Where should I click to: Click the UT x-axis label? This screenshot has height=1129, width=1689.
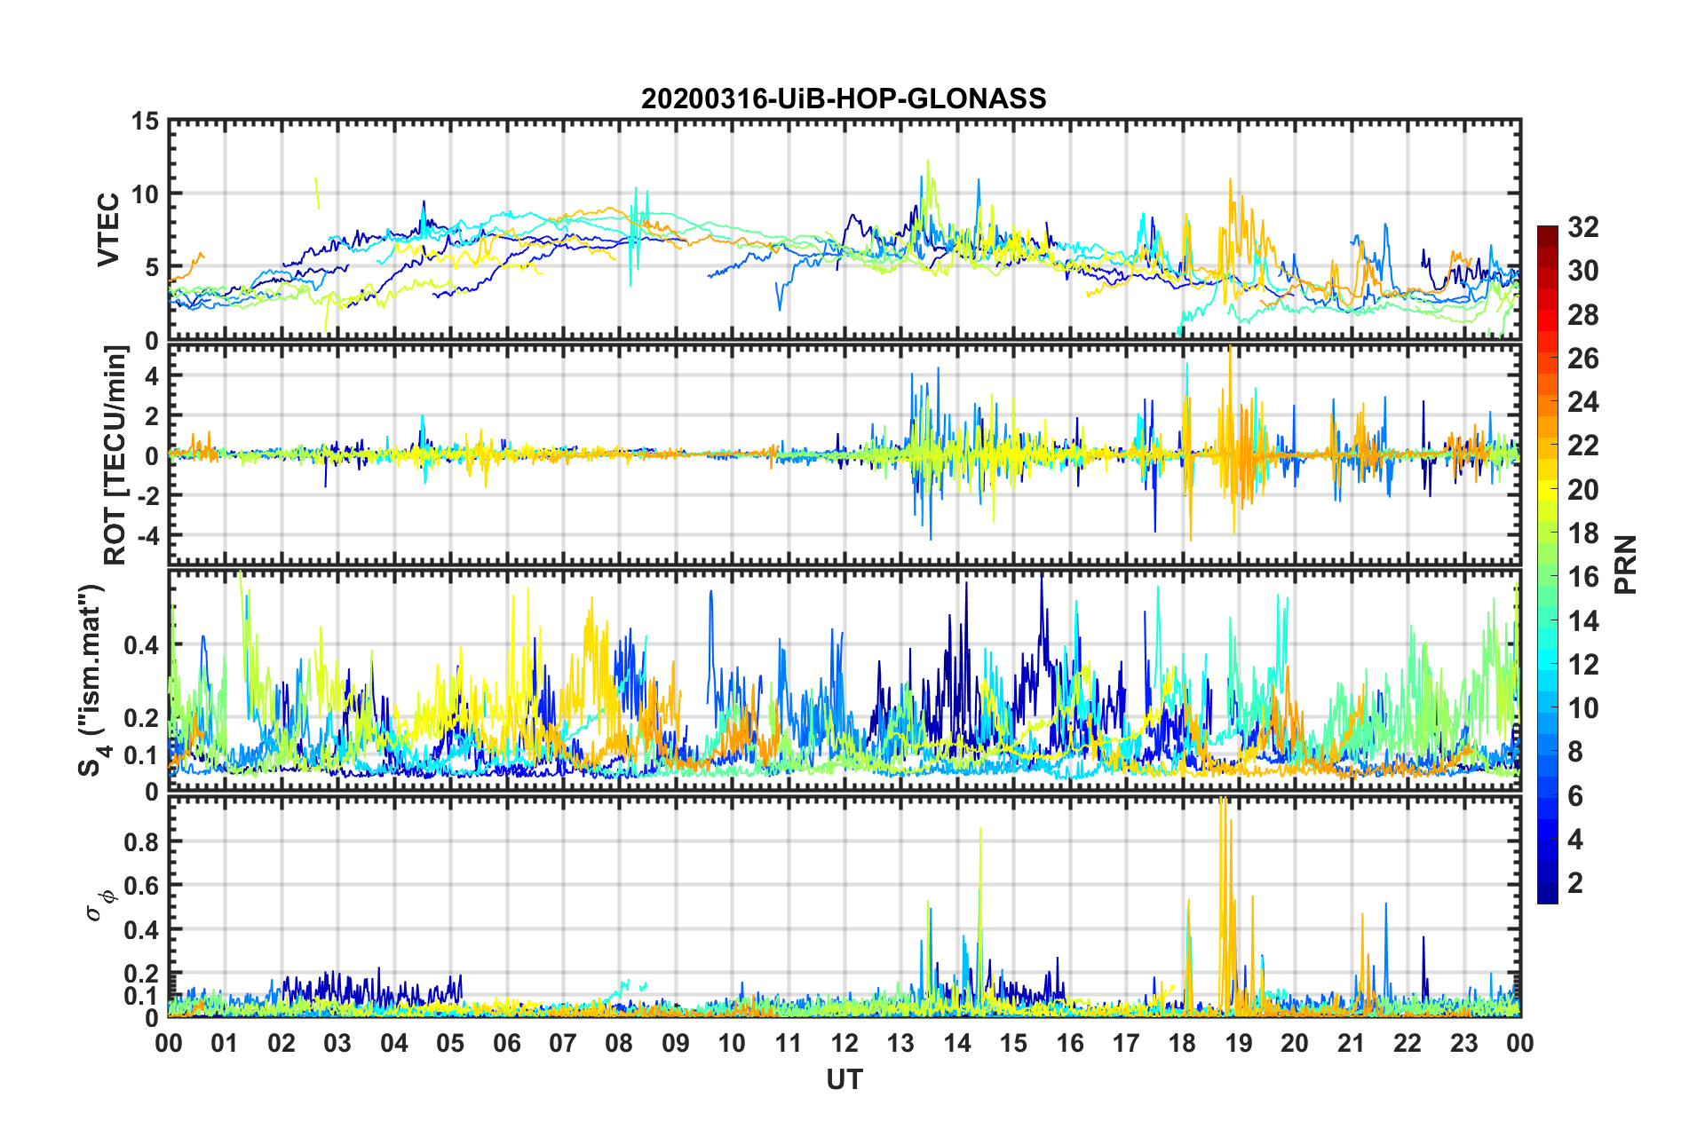pyautogui.click(x=844, y=1079)
